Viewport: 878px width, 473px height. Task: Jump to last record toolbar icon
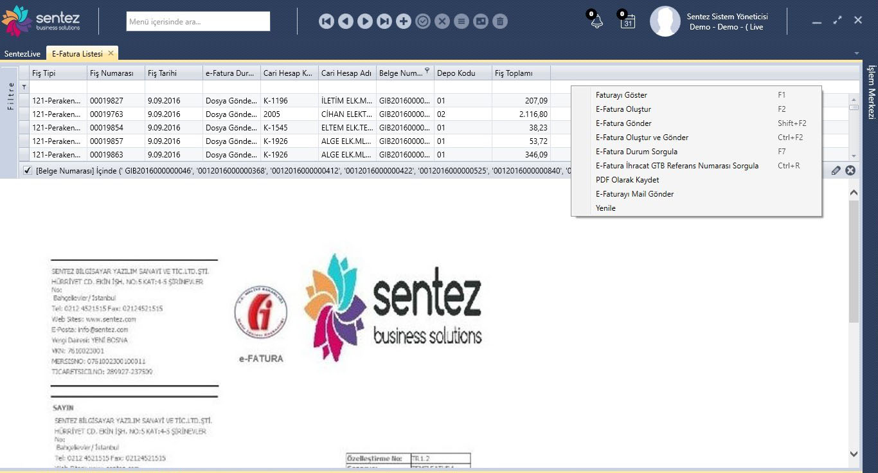click(384, 21)
